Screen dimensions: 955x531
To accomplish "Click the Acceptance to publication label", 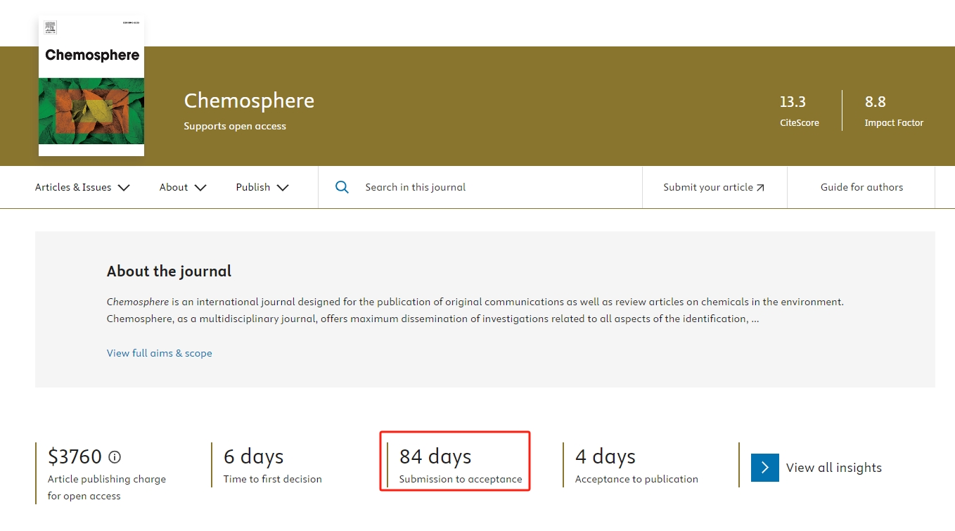I will click(x=636, y=479).
